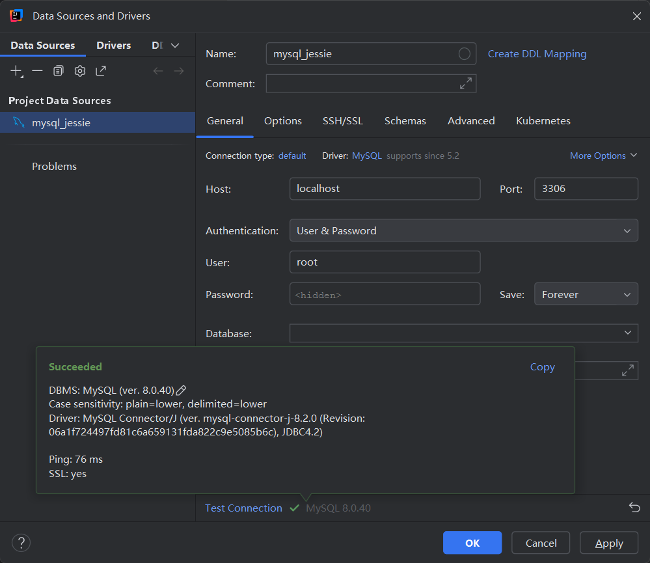The width and height of the screenshot is (650, 563).
Task: Expand the Comment field editor
Action: click(465, 83)
